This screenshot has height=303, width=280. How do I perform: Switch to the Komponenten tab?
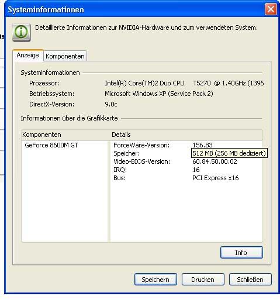[65, 56]
